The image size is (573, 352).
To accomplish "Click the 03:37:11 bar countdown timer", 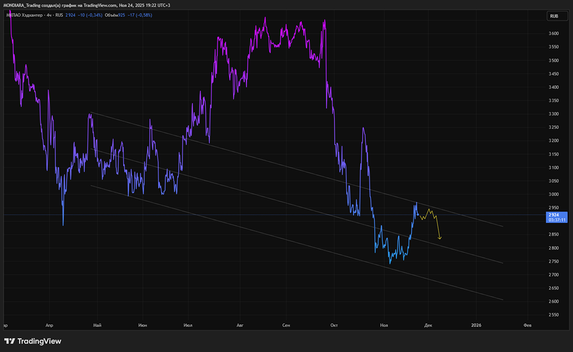I will pyautogui.click(x=556, y=220).
